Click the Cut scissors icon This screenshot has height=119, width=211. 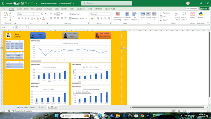(x=10, y=13)
